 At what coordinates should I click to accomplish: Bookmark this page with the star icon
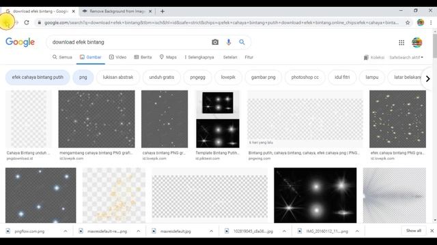click(408, 22)
